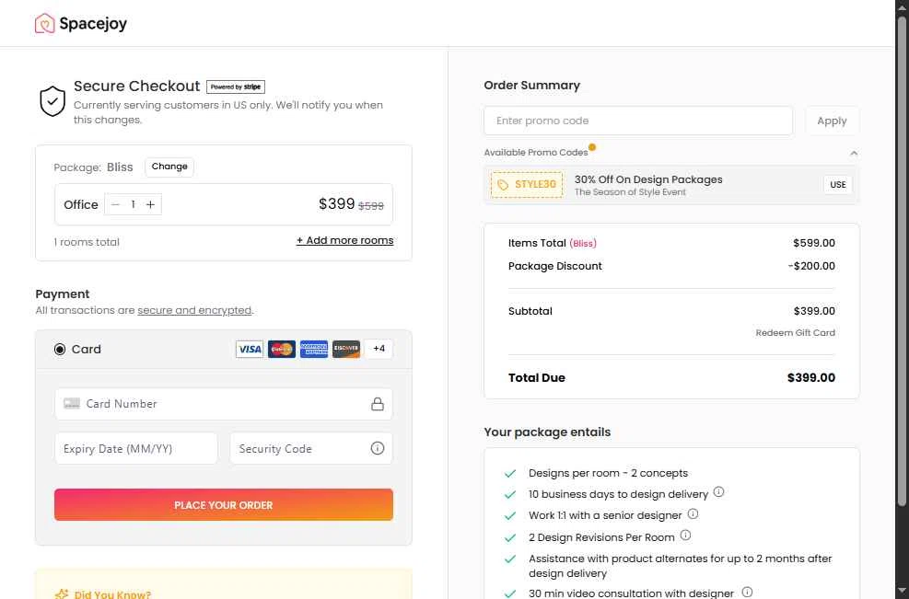Click the Add more rooms link
Viewport: 909px width, 599px height.
(x=345, y=240)
